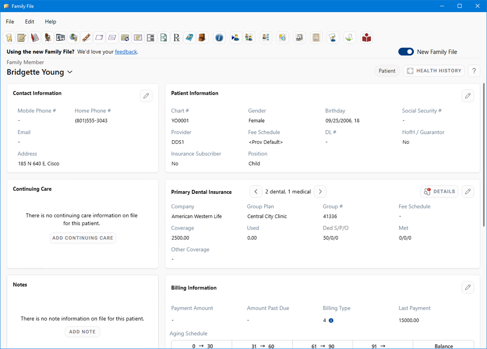Click the feedback link
Viewport: 487px width, 349px height.
[126, 52]
